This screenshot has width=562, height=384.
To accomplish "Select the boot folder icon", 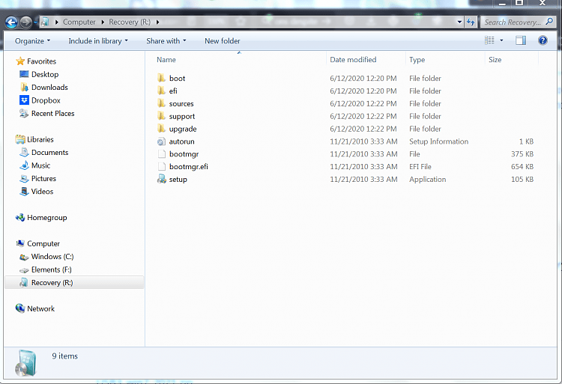I will point(161,78).
